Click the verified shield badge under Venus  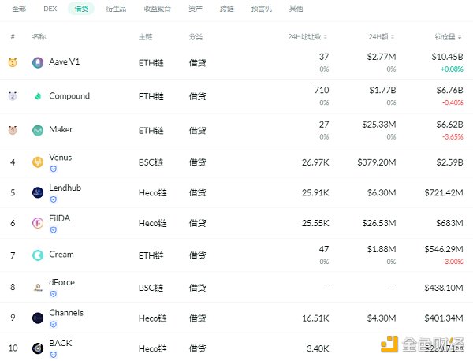click(x=53, y=169)
